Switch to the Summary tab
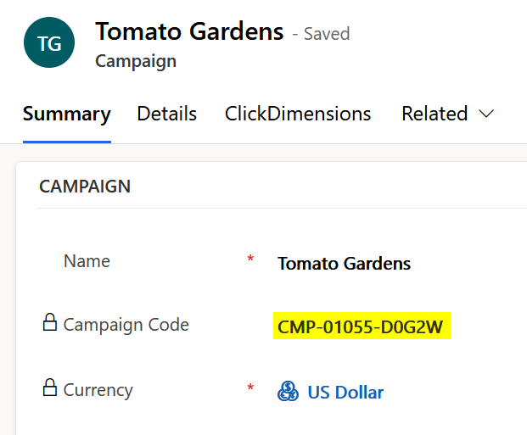 pyautogui.click(x=66, y=114)
